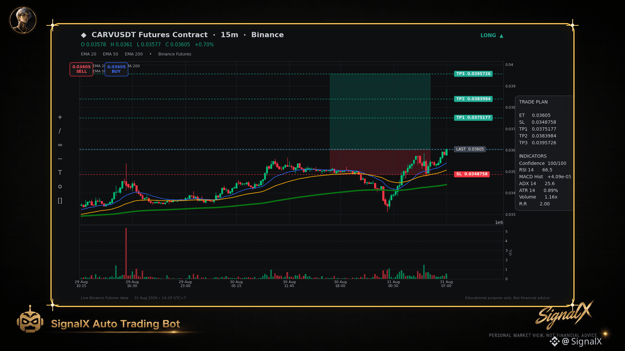Screen dimensions: 625x351
Task: Click the MACD Hist +4.09e-05 row
Action: tap(545, 177)
